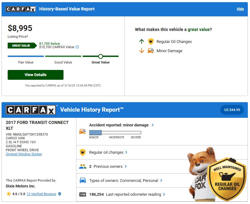Image resolution: width=250 pixels, height=204 pixels.
Task: Click the people icon for Previous owners
Action: (x=83, y=167)
